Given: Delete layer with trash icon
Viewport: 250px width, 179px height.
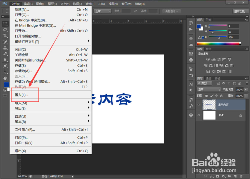Looking at the screenshot, I should [241, 176].
